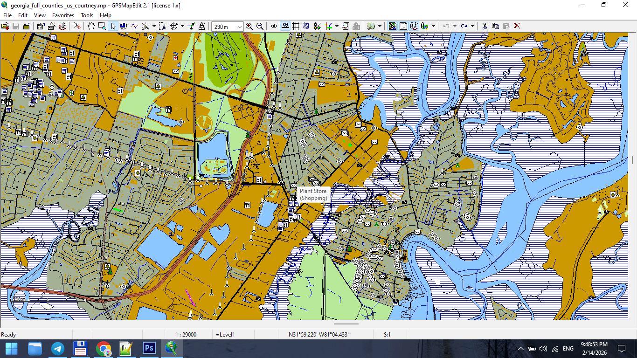Open the zoom scale dropdown

(x=239, y=26)
